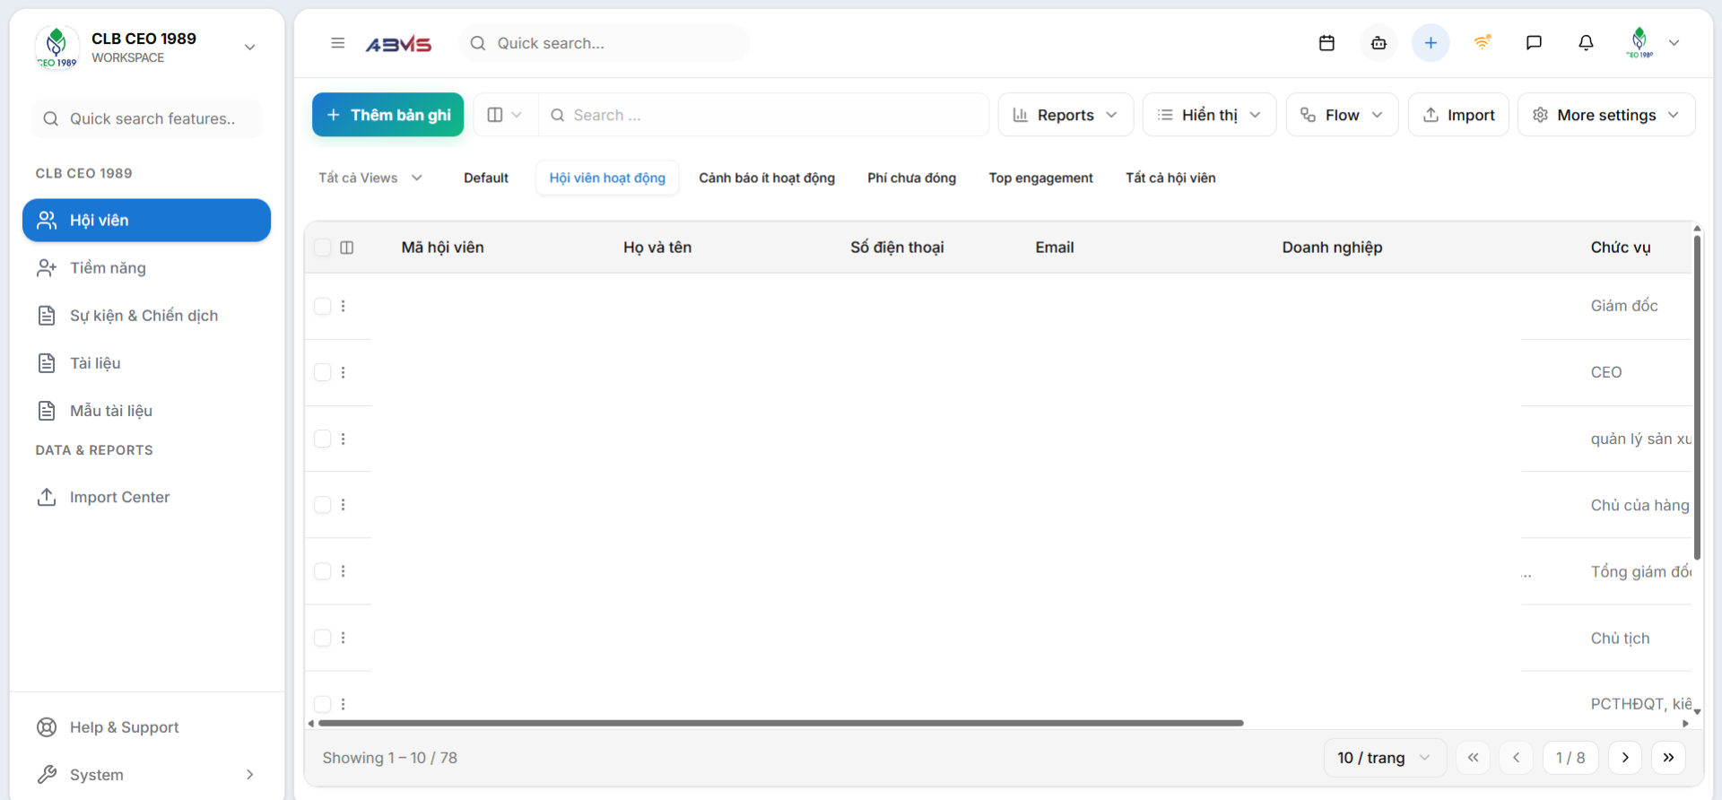Jump to the last page arrow
1722x800 pixels.
[x=1668, y=758]
